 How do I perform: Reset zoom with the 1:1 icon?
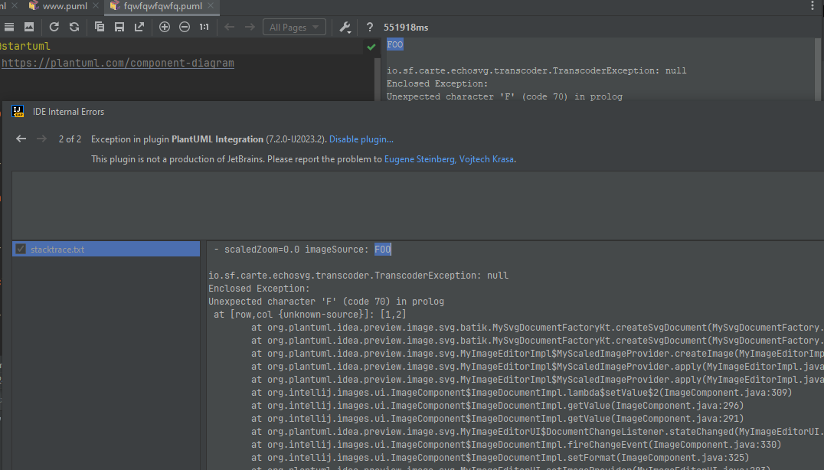point(203,27)
